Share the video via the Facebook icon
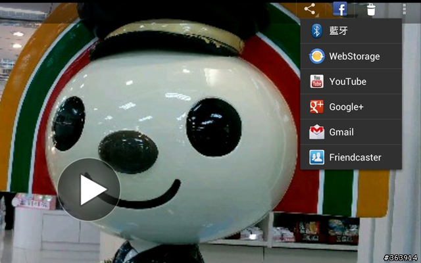The width and height of the screenshot is (421, 263). coord(340,9)
